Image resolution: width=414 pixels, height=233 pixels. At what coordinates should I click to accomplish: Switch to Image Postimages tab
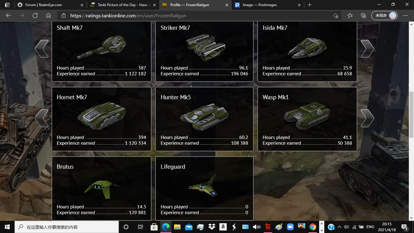click(268, 5)
